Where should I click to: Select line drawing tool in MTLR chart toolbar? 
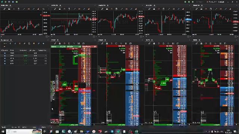75,9
